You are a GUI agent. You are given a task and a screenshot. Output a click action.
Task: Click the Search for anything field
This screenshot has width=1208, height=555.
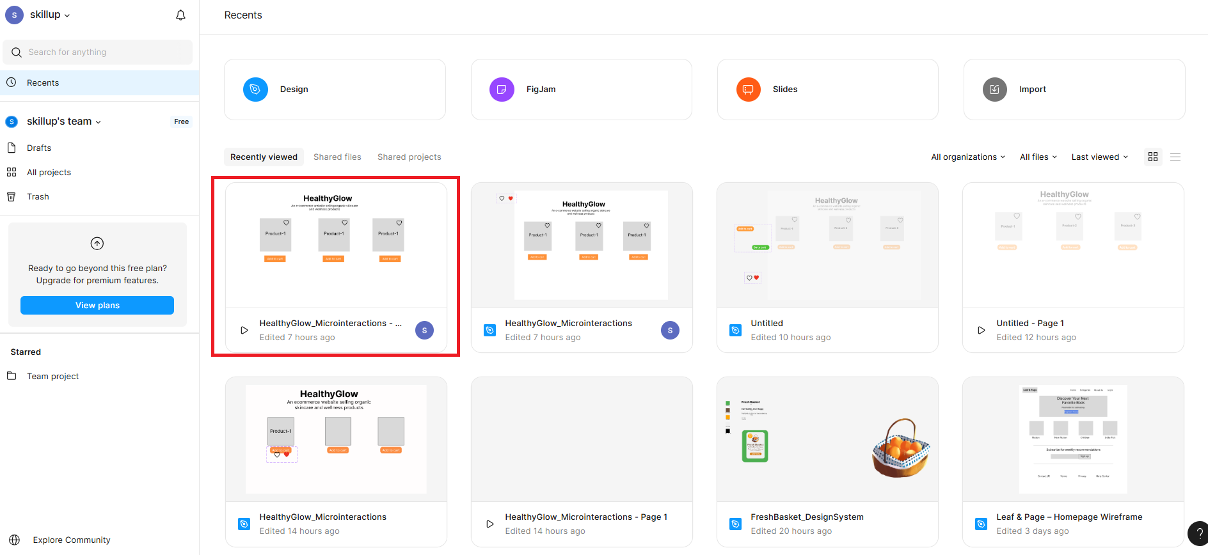[106, 52]
